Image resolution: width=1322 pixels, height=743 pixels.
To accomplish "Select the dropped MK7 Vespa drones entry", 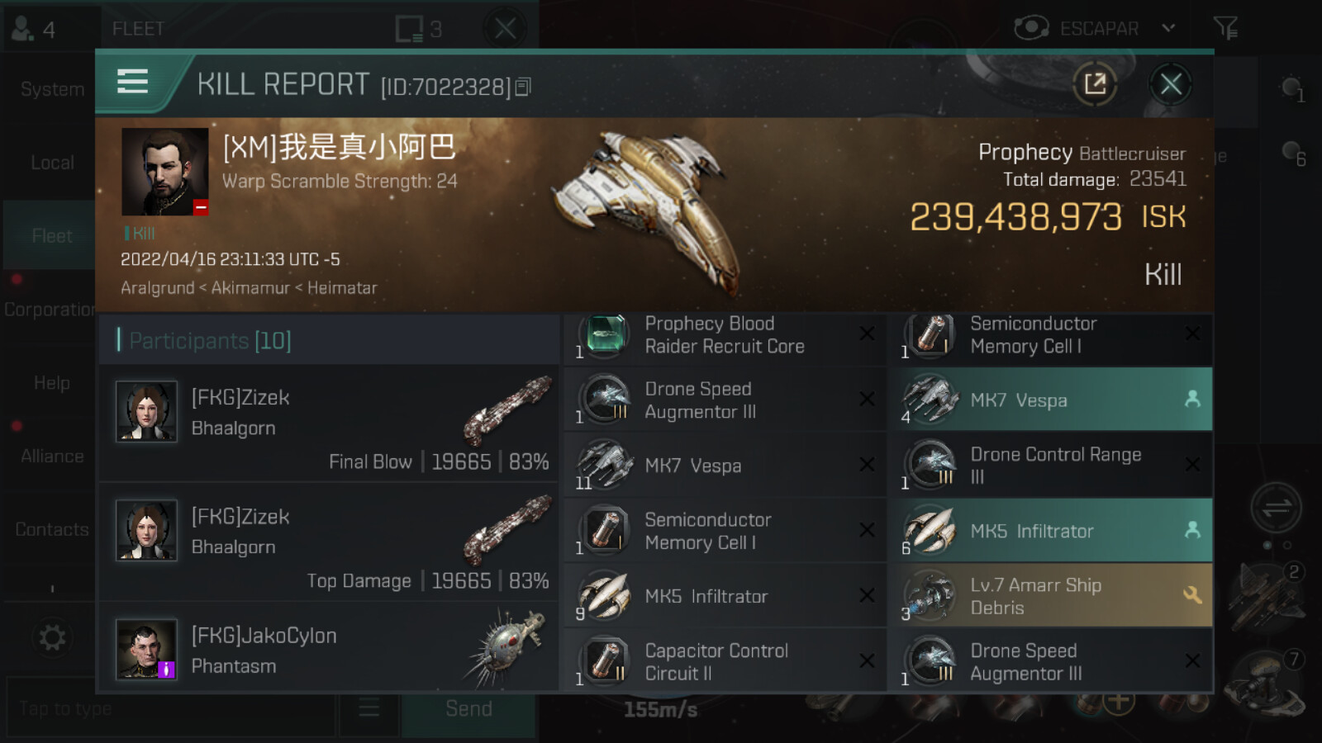I will (x=1051, y=400).
